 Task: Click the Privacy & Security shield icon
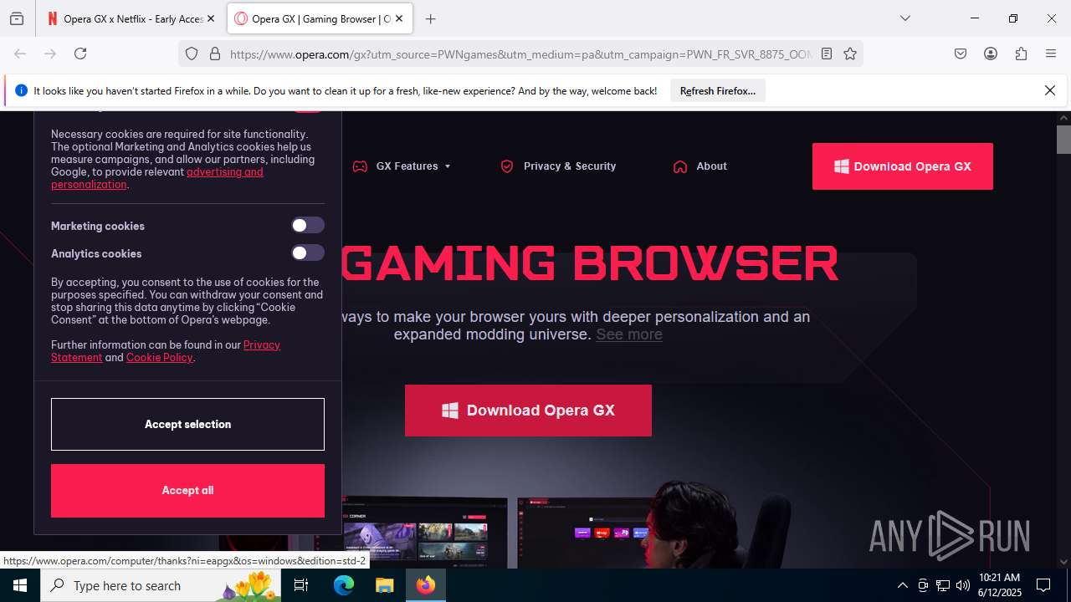tap(506, 166)
